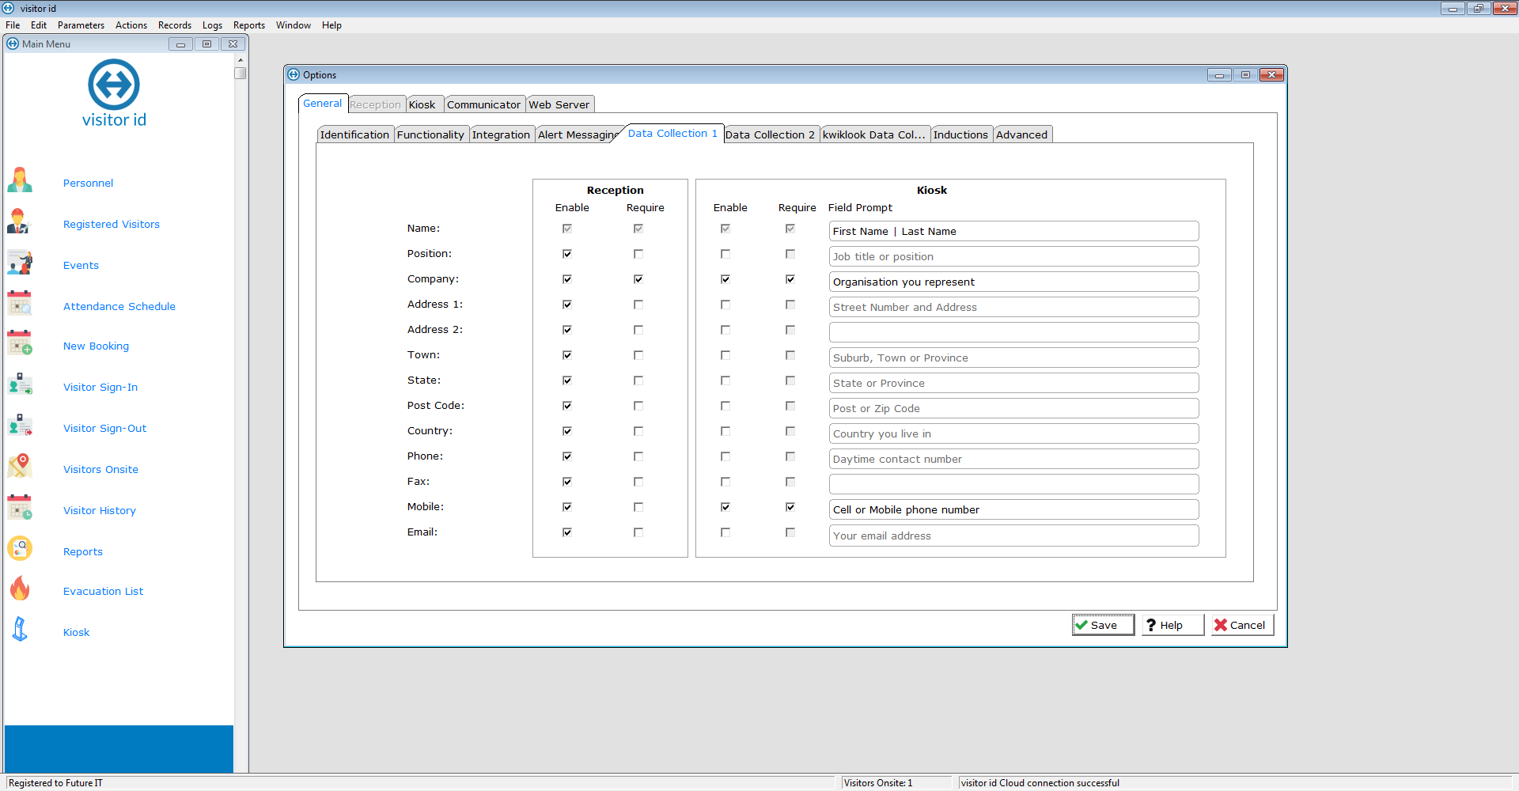Switch to the Data Collection 2 tab
This screenshot has width=1519, height=791.
click(769, 134)
